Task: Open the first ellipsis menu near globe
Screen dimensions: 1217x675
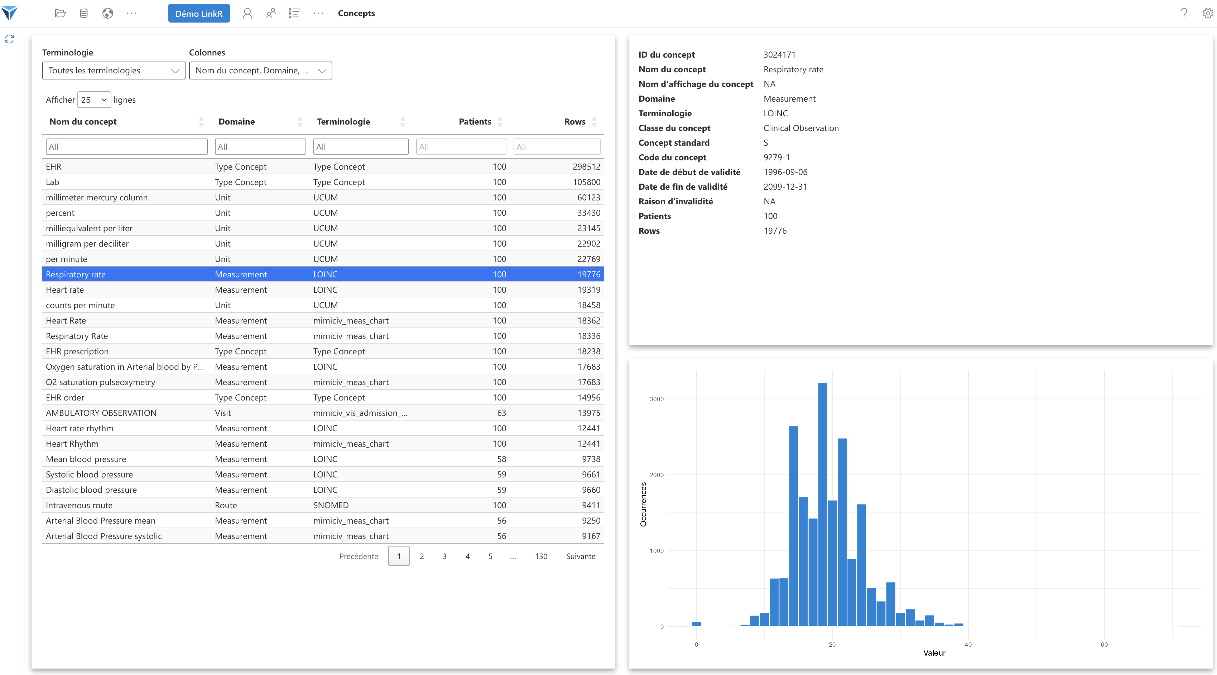Action: (131, 13)
